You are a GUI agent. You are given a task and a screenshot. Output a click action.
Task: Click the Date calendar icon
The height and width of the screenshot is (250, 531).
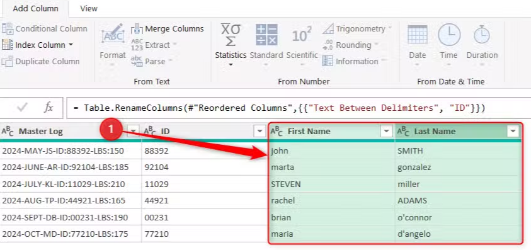[x=417, y=34]
